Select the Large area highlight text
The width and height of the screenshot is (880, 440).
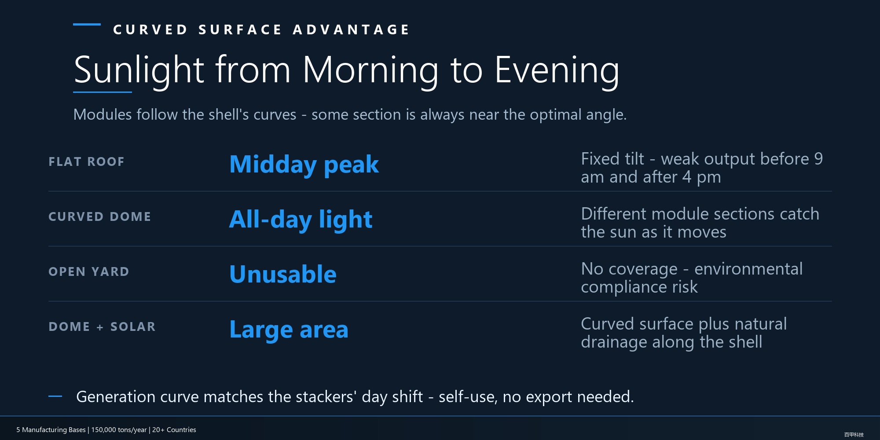[x=289, y=330]
